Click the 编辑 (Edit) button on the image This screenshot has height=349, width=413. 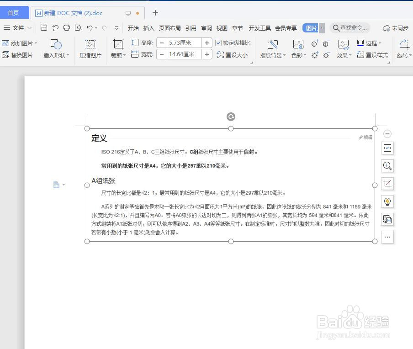[365, 137]
